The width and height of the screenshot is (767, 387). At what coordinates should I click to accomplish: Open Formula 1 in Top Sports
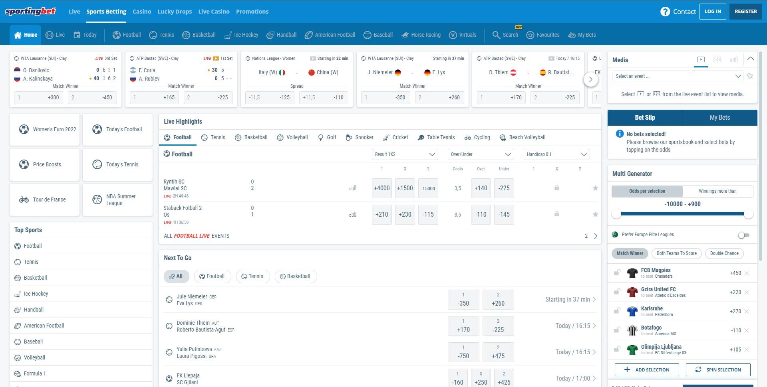pos(81,373)
